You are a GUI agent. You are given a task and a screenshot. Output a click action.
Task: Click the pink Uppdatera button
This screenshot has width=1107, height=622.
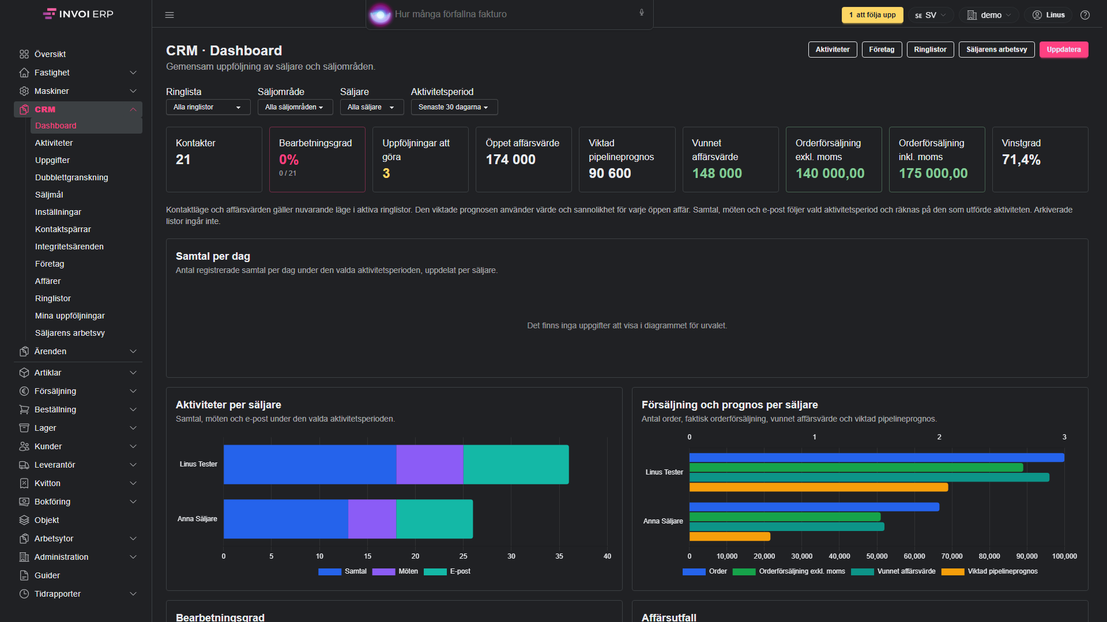tap(1064, 50)
